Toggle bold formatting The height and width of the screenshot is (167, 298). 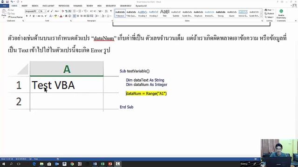[27, 16]
